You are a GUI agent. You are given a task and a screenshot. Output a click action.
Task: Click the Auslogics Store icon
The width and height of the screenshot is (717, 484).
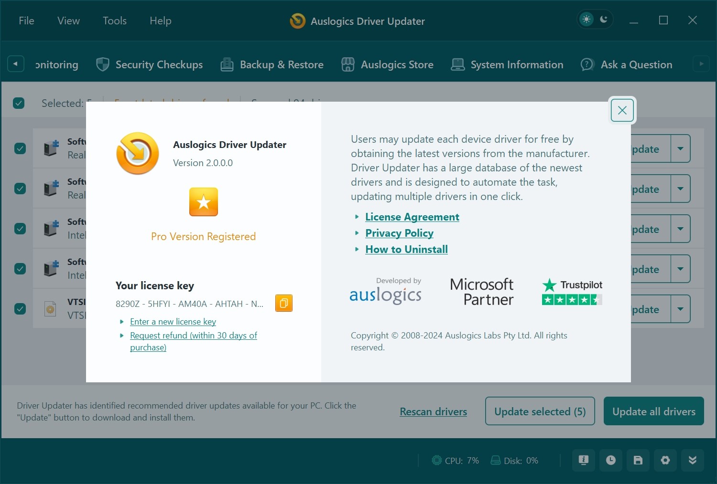click(348, 64)
